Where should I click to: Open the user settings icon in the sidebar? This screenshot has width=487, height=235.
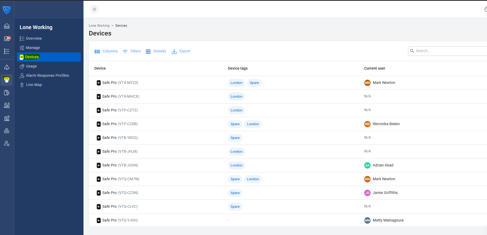7,143
